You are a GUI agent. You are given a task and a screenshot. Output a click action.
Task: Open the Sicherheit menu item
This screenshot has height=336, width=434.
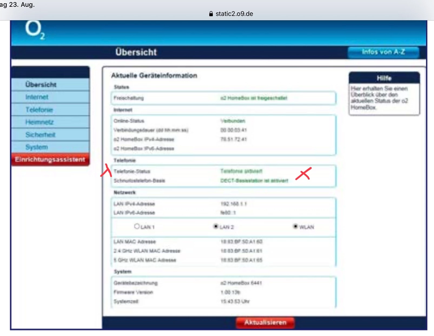coord(50,135)
